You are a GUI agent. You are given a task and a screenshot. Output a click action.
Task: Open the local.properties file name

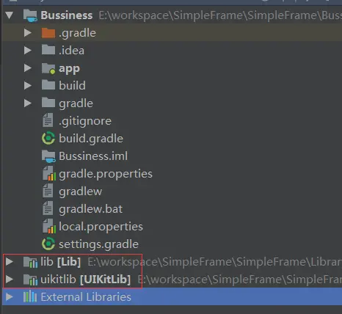101,227
